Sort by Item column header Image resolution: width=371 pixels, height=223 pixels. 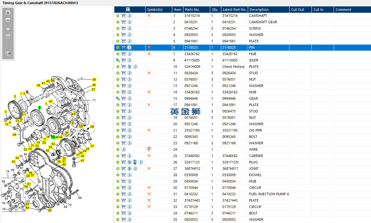pos(177,10)
